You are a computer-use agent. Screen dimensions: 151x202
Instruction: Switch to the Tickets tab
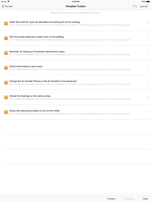(x=111, y=199)
